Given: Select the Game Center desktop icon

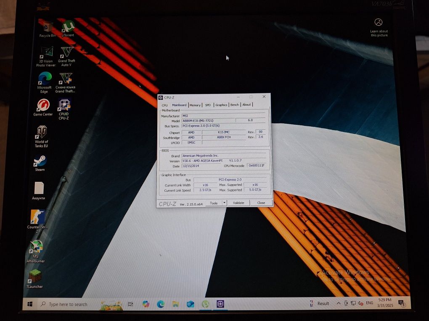Looking at the screenshot, I should (x=43, y=107).
